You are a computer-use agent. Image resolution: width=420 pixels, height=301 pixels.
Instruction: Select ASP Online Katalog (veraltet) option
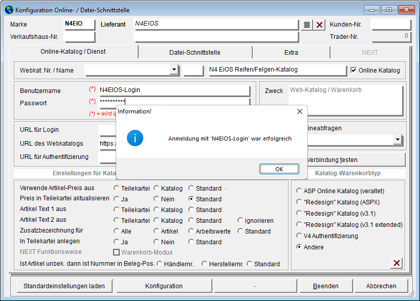[x=299, y=191]
